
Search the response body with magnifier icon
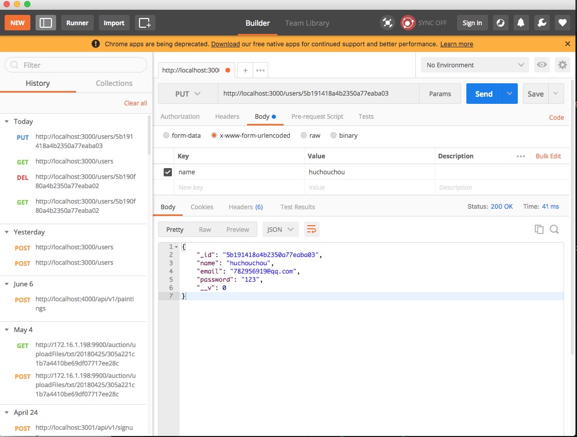click(554, 229)
